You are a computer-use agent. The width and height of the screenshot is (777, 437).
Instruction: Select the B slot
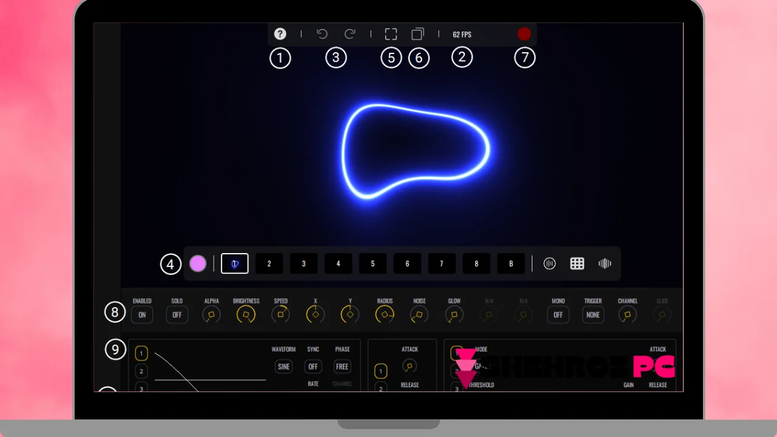click(x=511, y=263)
